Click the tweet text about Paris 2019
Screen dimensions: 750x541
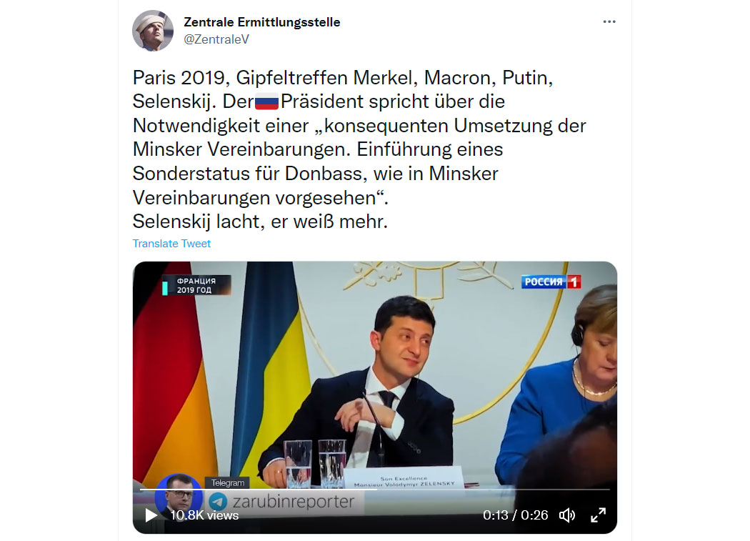point(359,149)
